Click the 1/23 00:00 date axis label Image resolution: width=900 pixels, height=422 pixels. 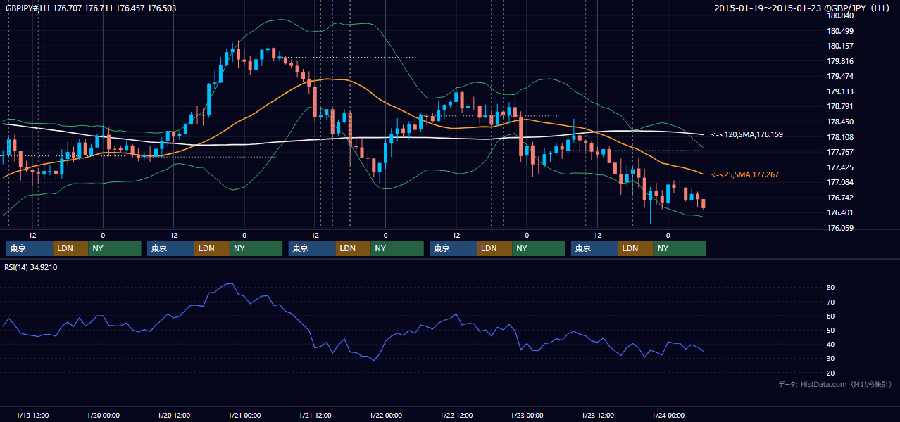[x=527, y=415]
